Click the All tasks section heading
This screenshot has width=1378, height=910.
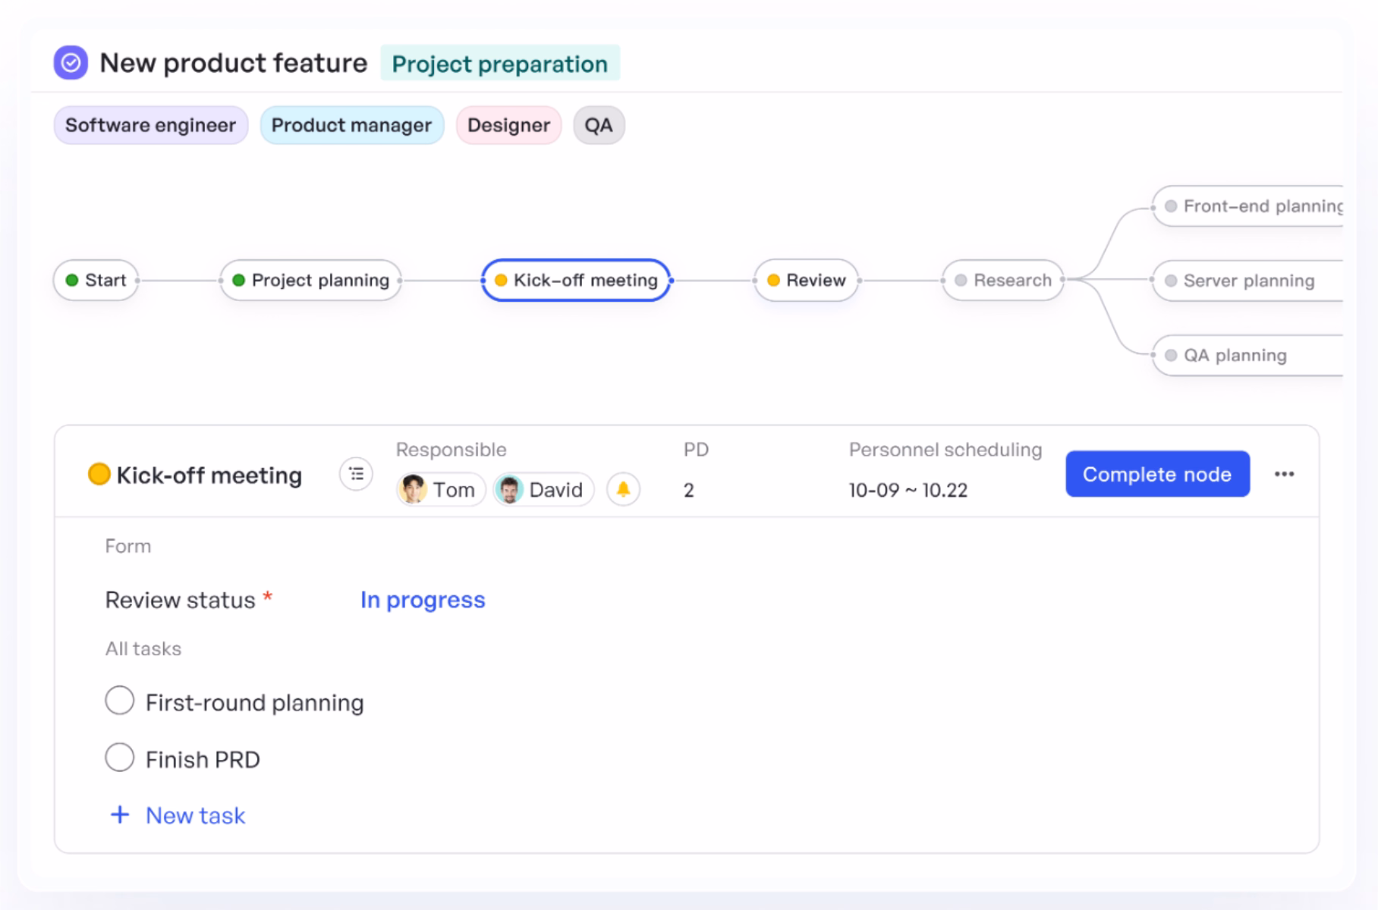click(x=143, y=649)
